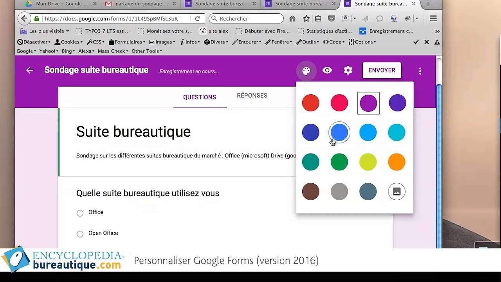Pick the red theme color swatch
Screen dimensions: 501x282
tap(311, 103)
